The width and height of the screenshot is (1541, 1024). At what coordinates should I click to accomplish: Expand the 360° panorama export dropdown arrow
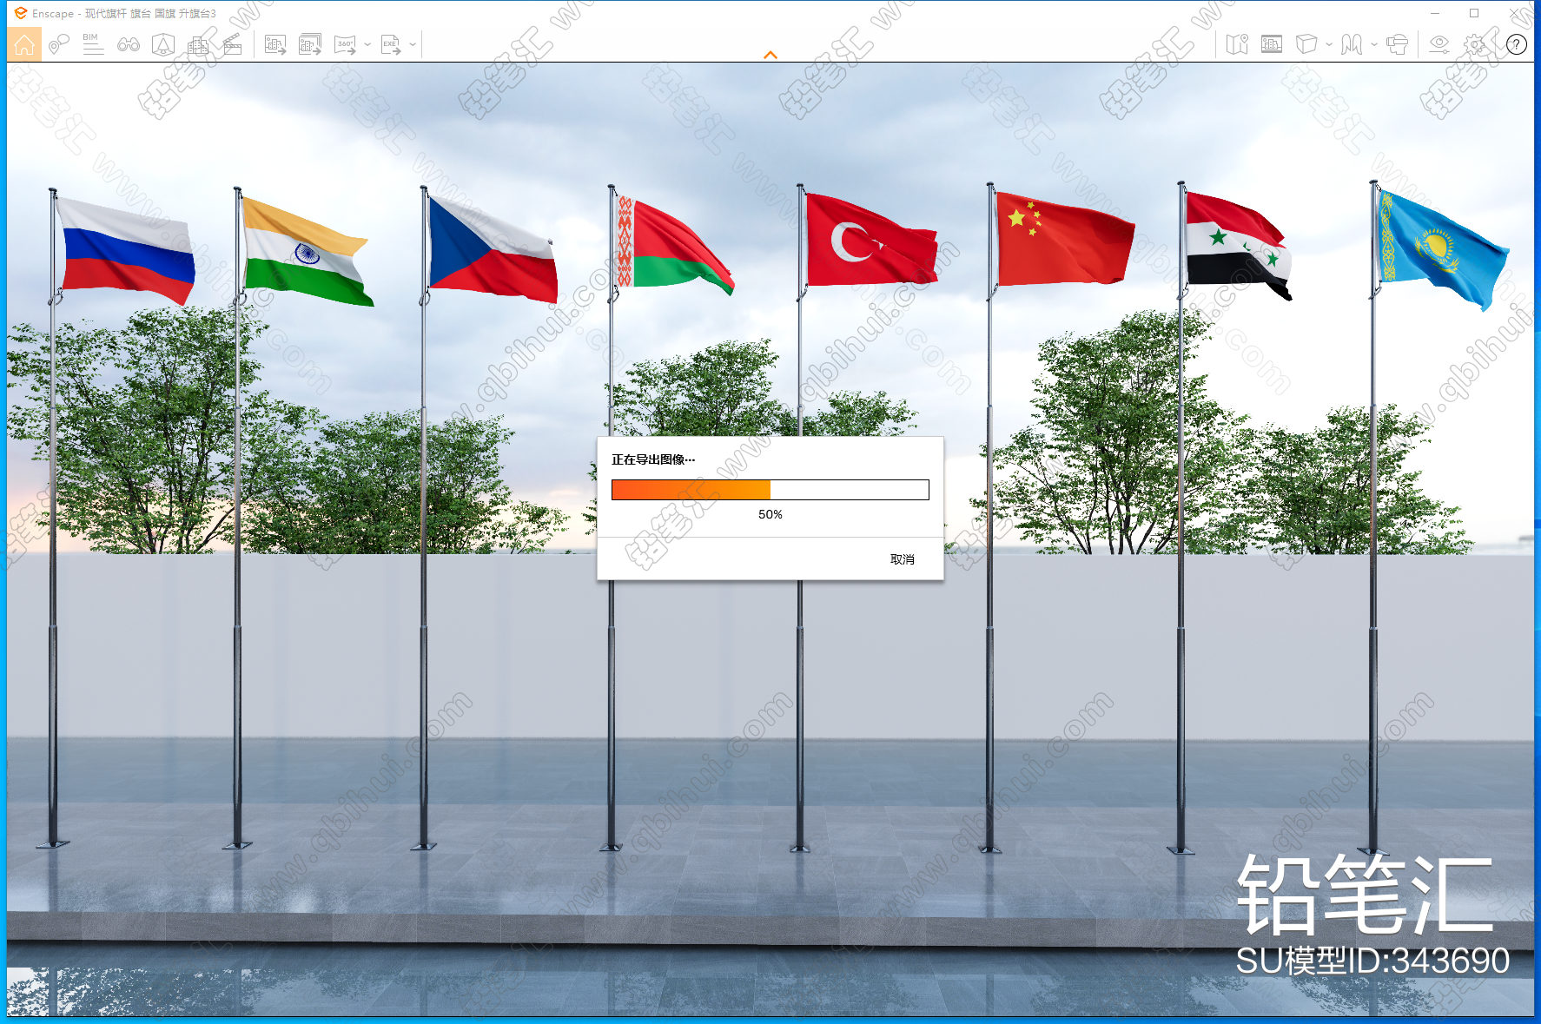tap(367, 44)
